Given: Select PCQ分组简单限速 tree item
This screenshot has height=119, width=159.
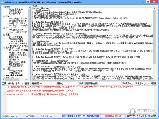Looking at the screenshot, I should [x=16, y=41].
